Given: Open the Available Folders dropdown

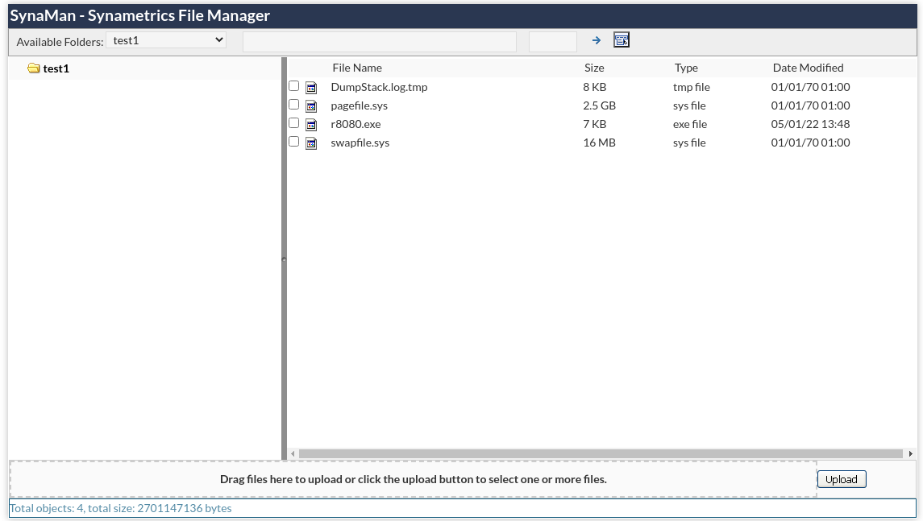Looking at the screenshot, I should 167,40.
